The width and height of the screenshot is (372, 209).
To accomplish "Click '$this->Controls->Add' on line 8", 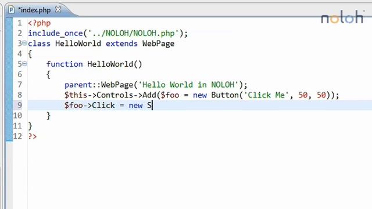I will [x=110, y=95].
